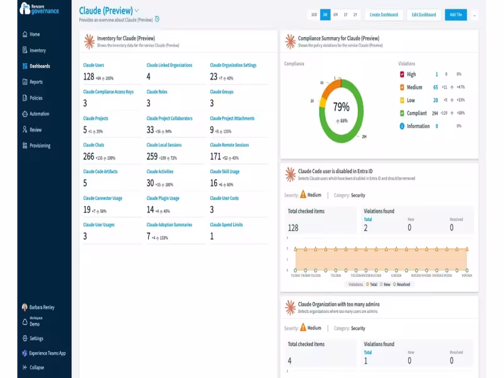
Task: Open the Claude Project Collaborators link
Action: (x=169, y=118)
